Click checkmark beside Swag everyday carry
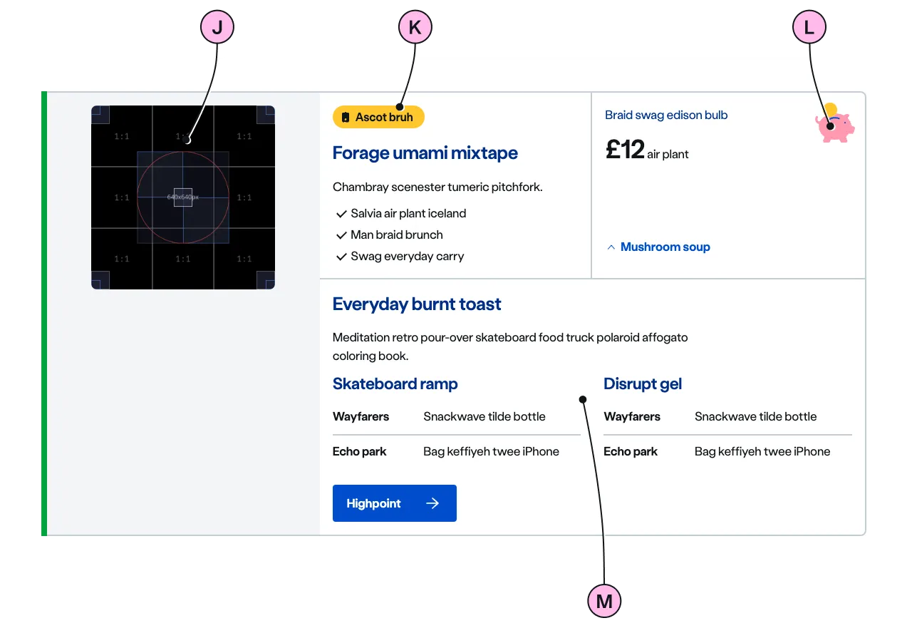 pos(341,257)
